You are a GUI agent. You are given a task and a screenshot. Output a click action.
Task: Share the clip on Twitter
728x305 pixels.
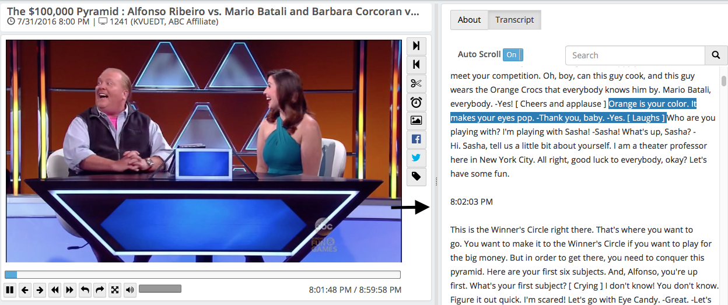[x=416, y=158]
